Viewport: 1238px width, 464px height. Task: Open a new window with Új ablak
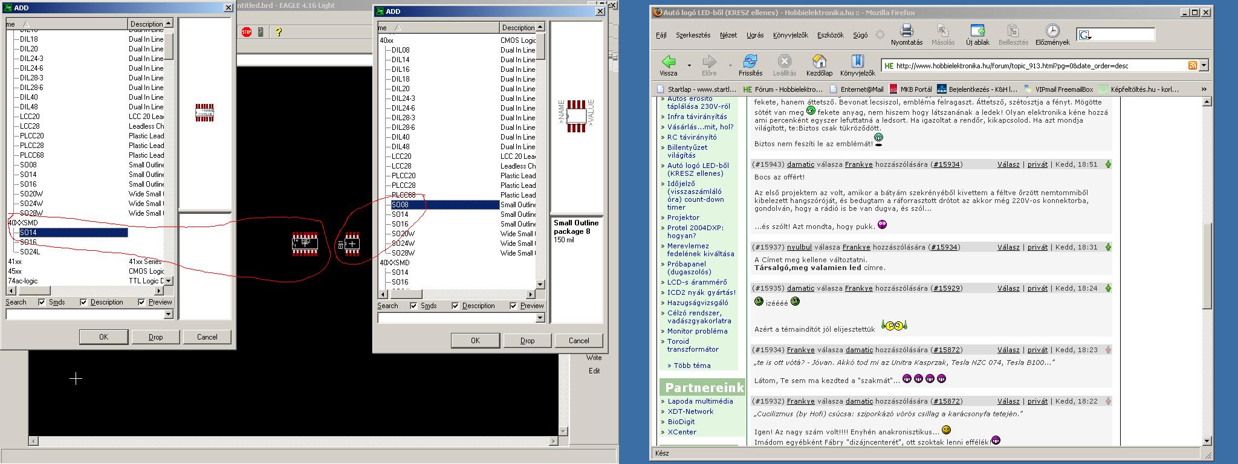[x=977, y=34]
